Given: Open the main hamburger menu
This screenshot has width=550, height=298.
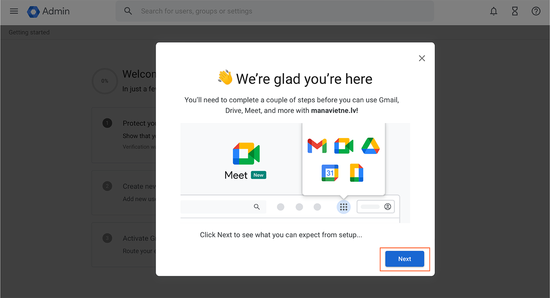Looking at the screenshot, I should pyautogui.click(x=14, y=11).
